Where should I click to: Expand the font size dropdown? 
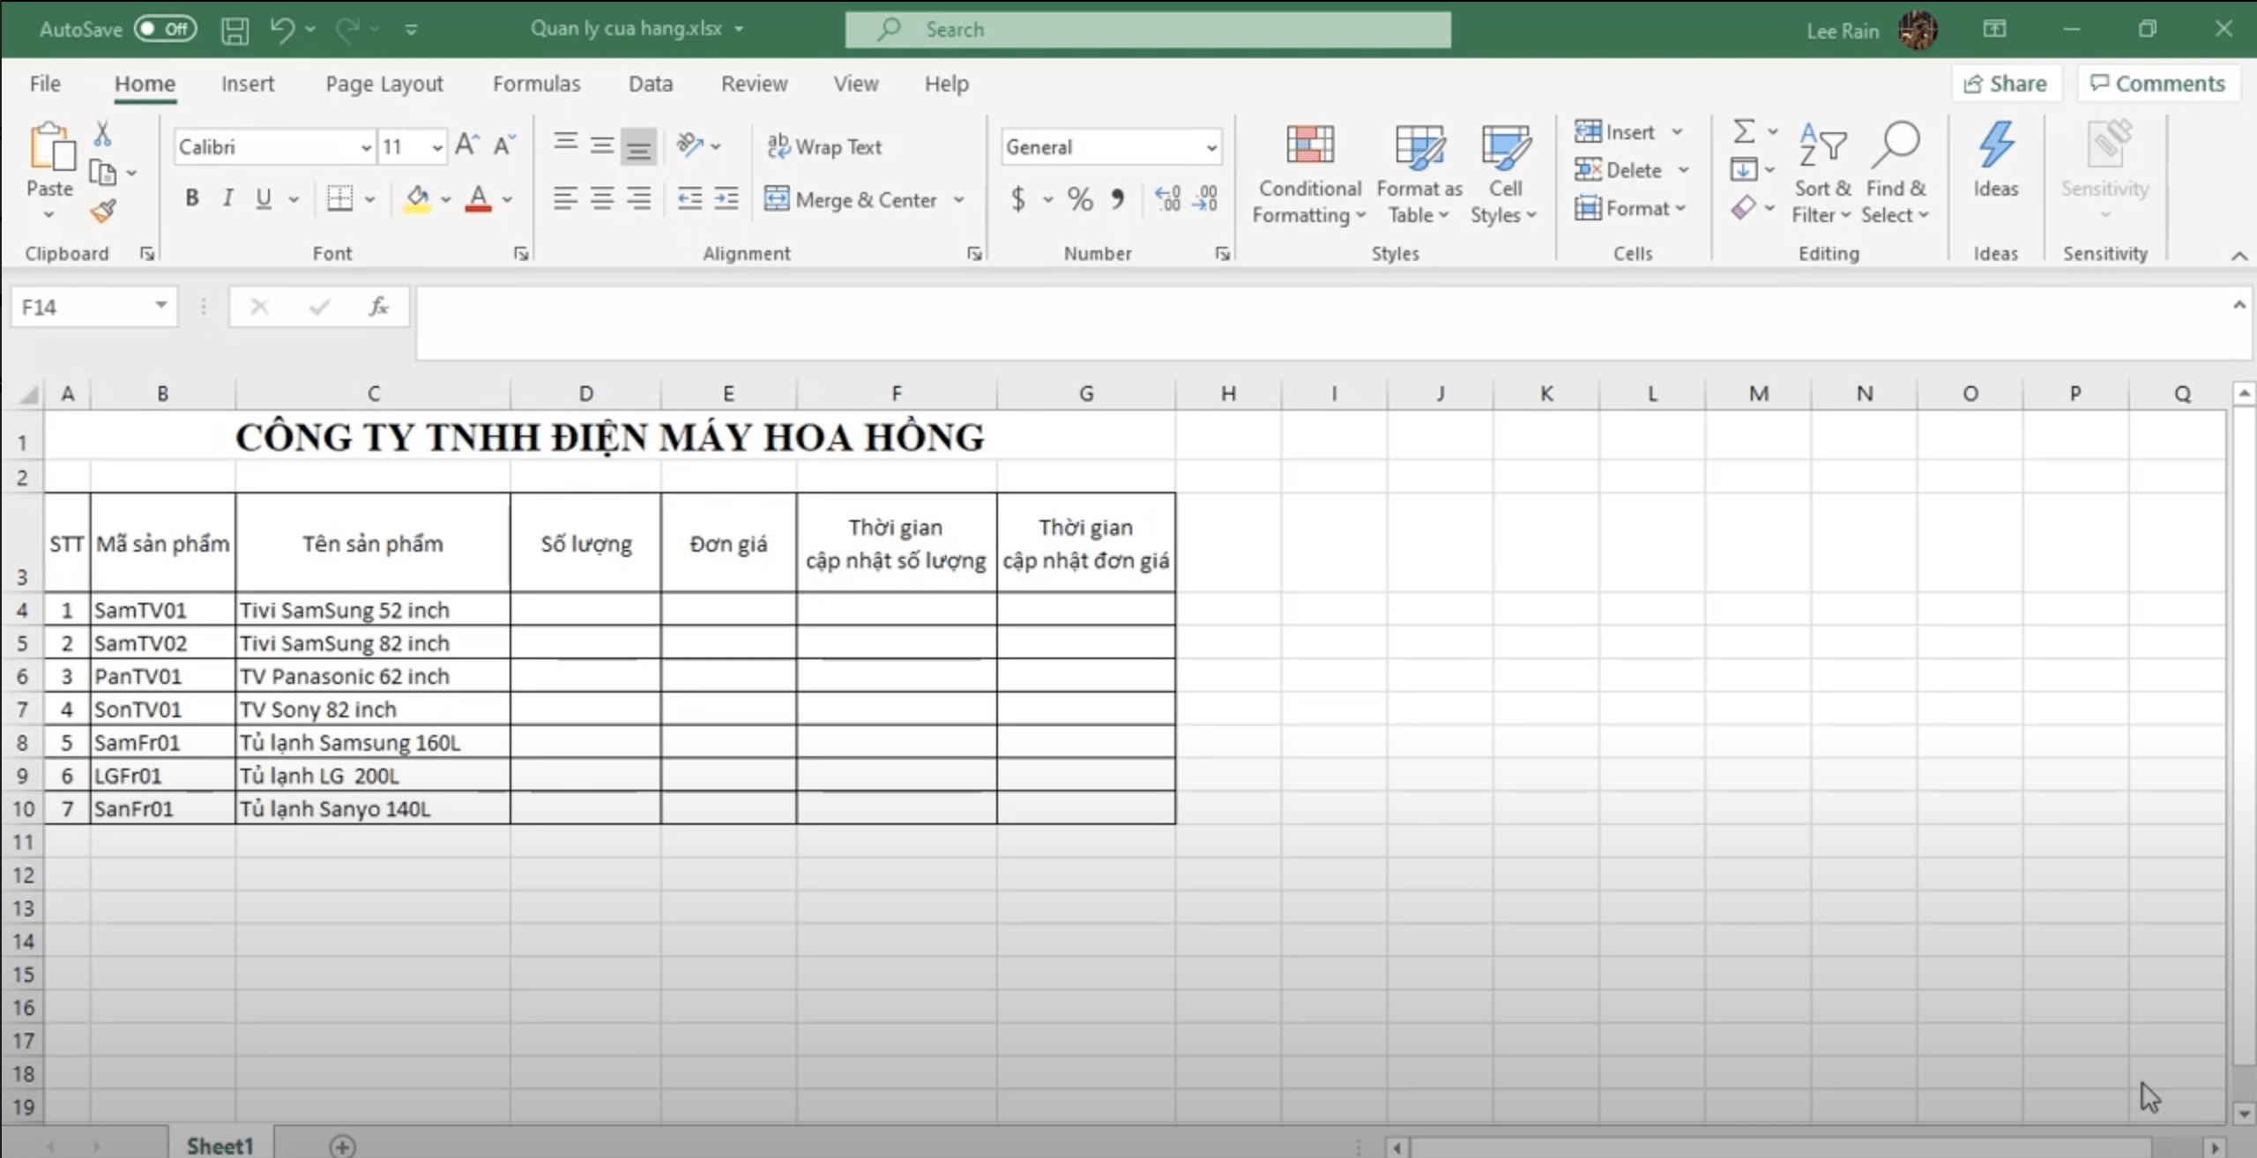tap(437, 146)
